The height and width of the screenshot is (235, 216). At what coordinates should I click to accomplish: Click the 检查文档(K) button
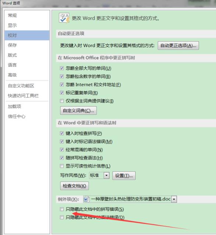74,186
